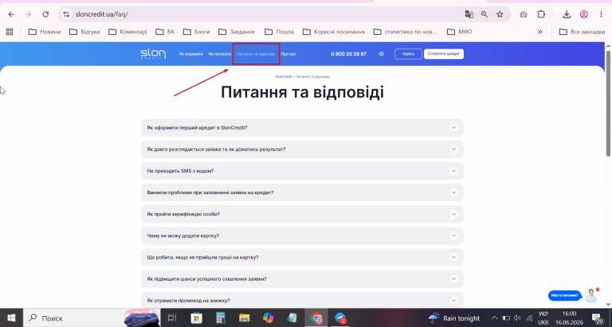This screenshot has height=327, width=612.
Task: Open the 'МФО' bookmarks folder
Action: point(459,32)
